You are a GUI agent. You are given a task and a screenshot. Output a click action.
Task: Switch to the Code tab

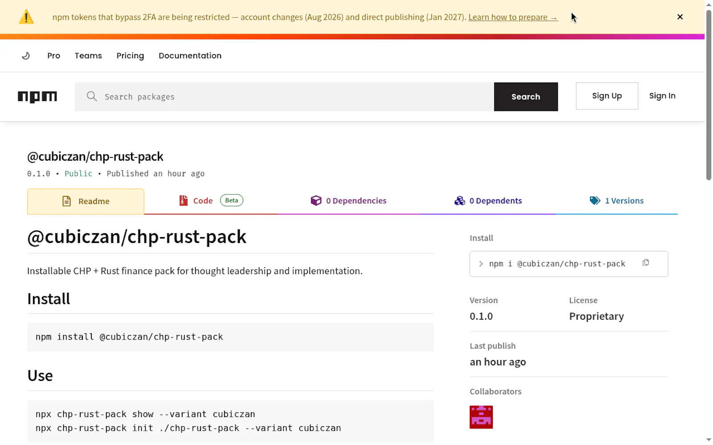tap(210, 201)
